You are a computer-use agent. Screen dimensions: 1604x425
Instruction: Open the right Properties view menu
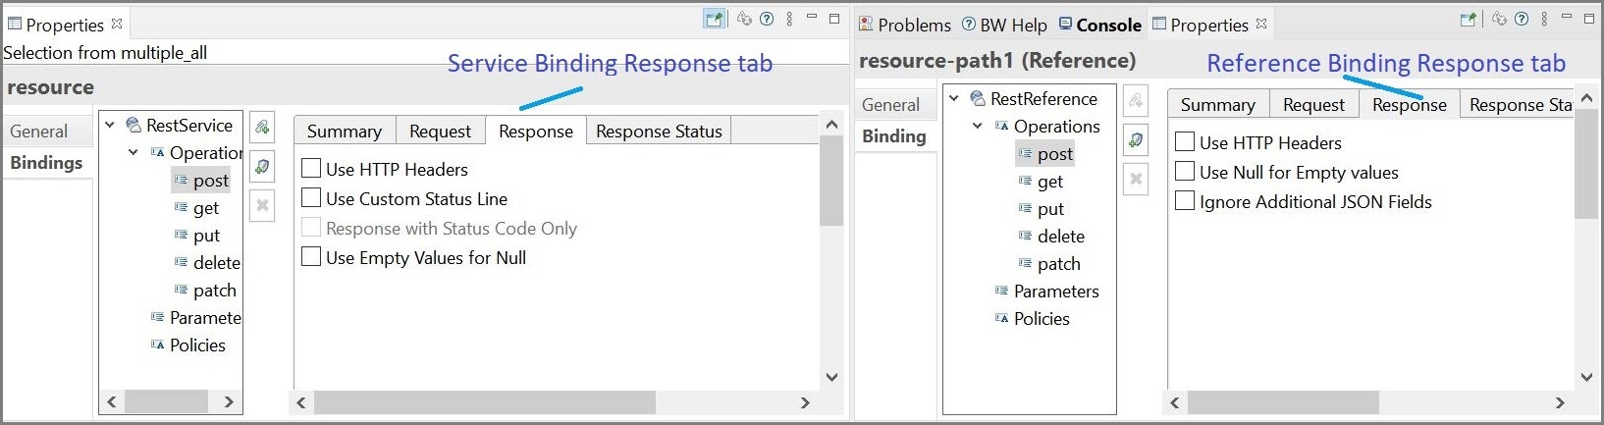(x=1544, y=19)
